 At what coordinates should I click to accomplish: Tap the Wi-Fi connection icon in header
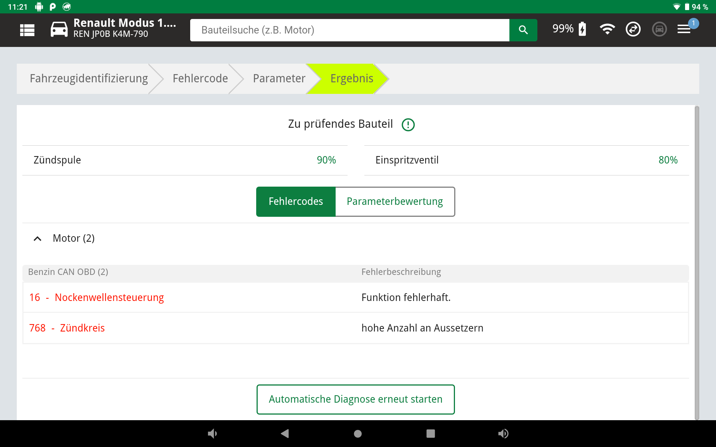click(607, 29)
